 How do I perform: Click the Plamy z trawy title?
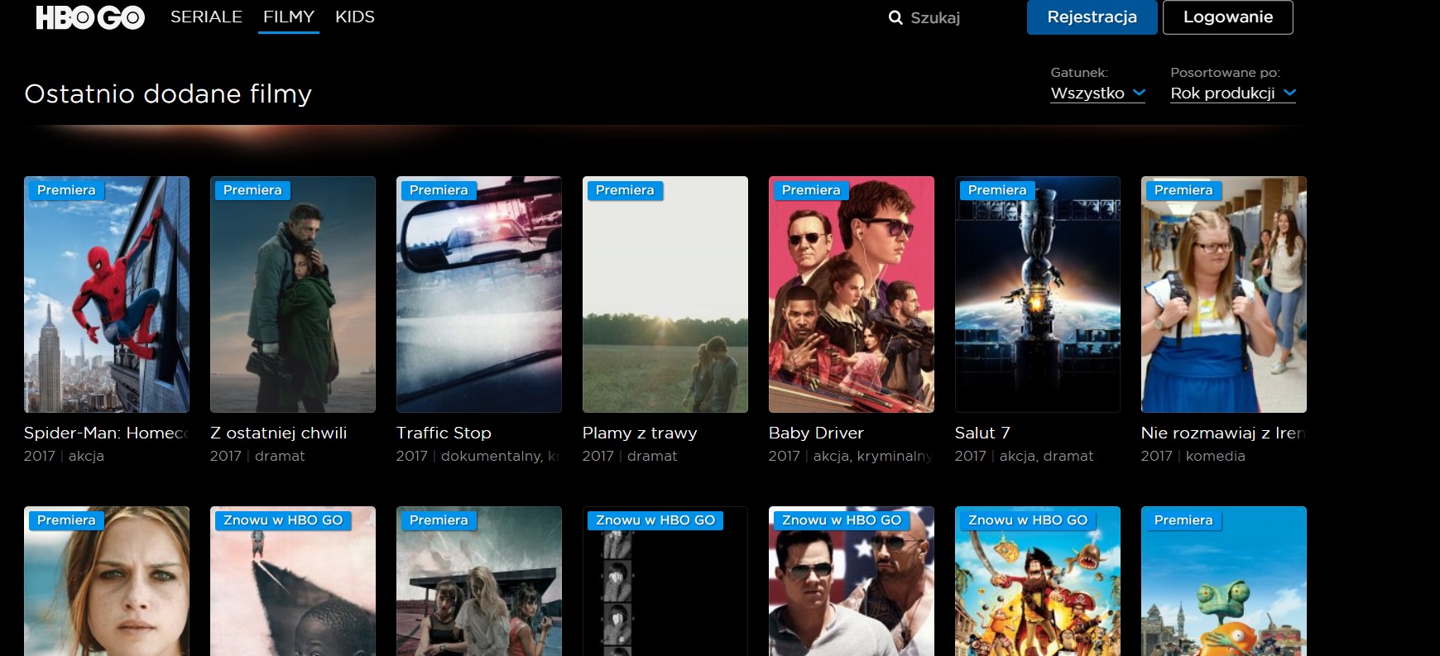click(x=640, y=433)
